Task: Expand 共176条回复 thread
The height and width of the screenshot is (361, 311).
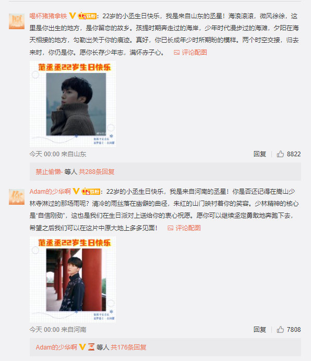Action: [x=128, y=347]
